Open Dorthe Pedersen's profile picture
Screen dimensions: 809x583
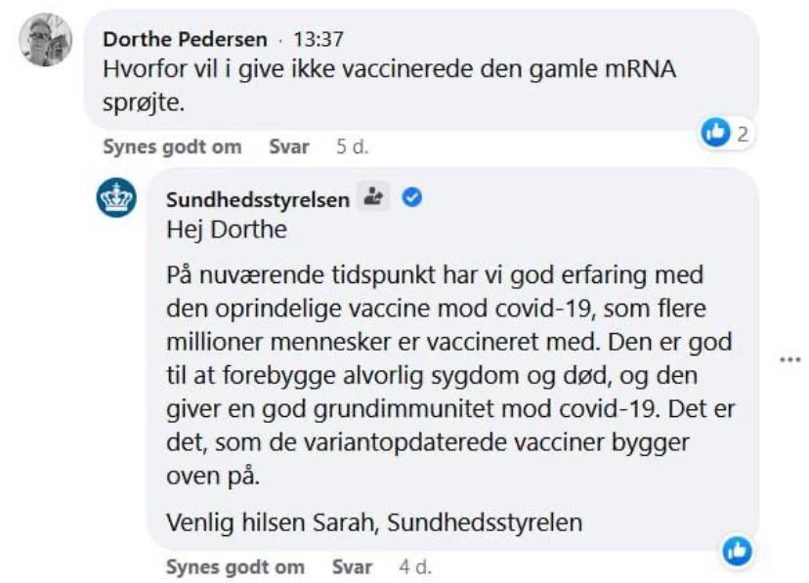coord(45,40)
